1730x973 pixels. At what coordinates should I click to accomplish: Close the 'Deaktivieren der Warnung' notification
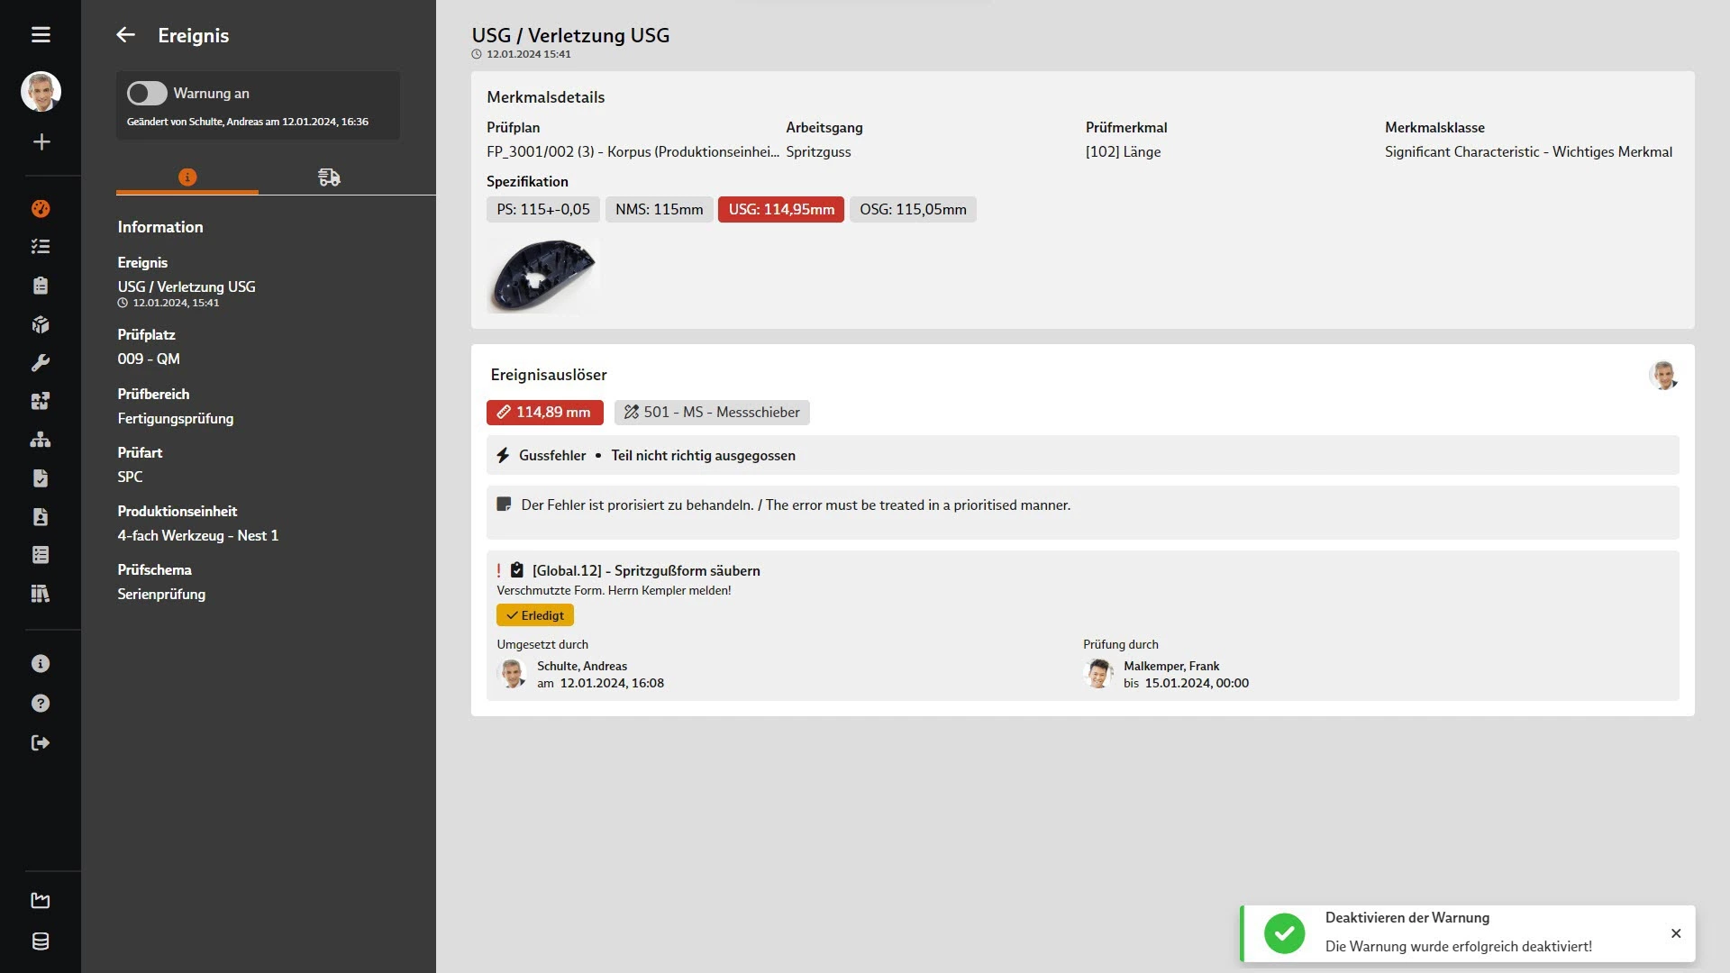tap(1676, 933)
